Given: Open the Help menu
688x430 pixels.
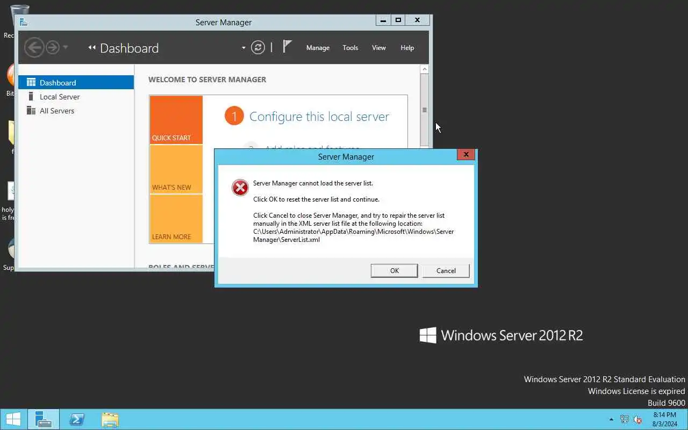Looking at the screenshot, I should click(x=407, y=48).
